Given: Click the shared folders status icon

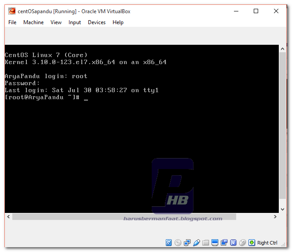Looking at the screenshot, I should pyautogui.click(x=206, y=242).
